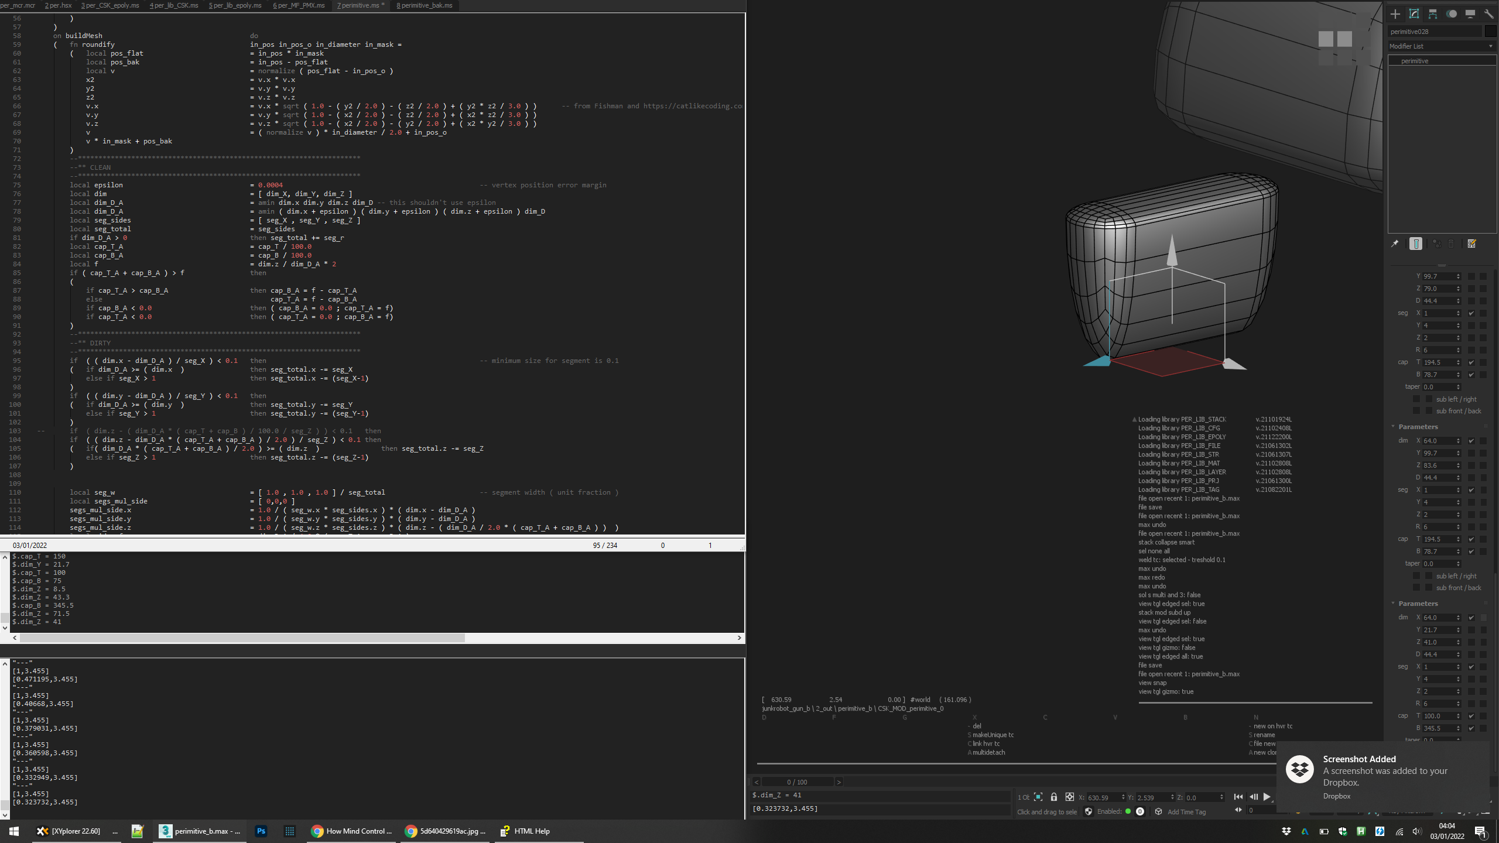This screenshot has width=1499, height=843.
Task: Open the Modifier List dropdown
Action: pyautogui.click(x=1441, y=46)
